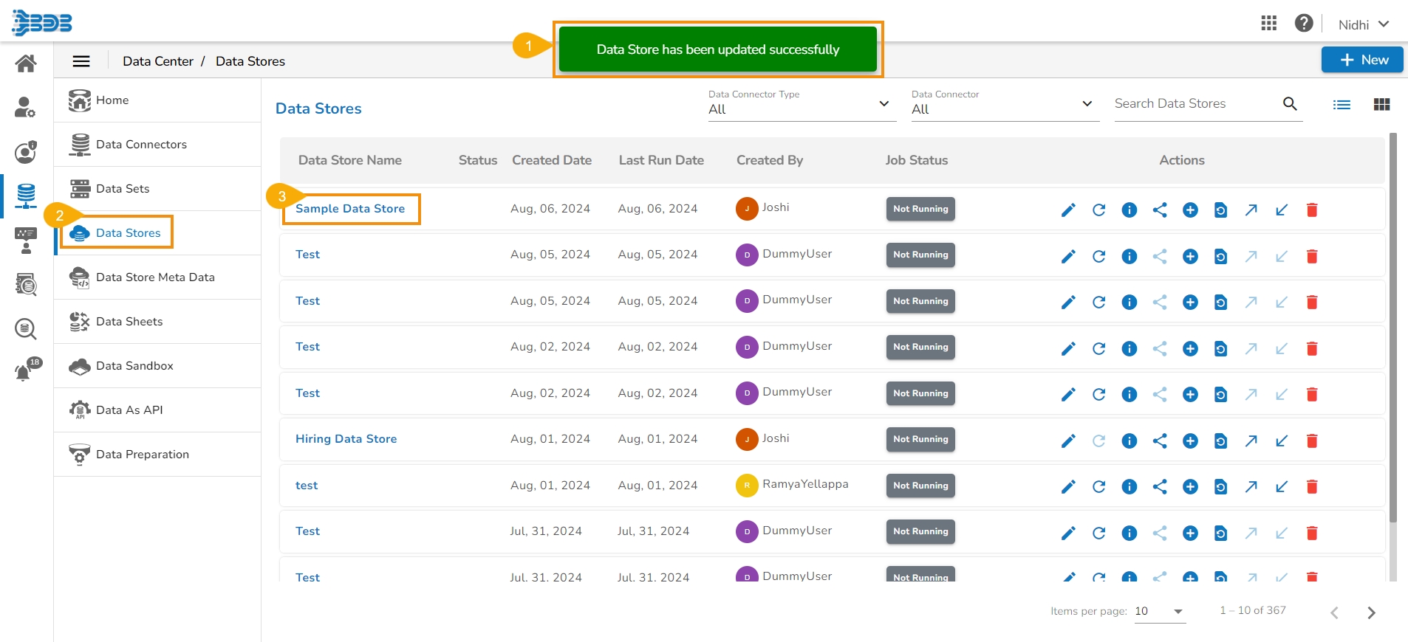Switch to grid card view
The image size is (1408, 642).
pyautogui.click(x=1381, y=105)
